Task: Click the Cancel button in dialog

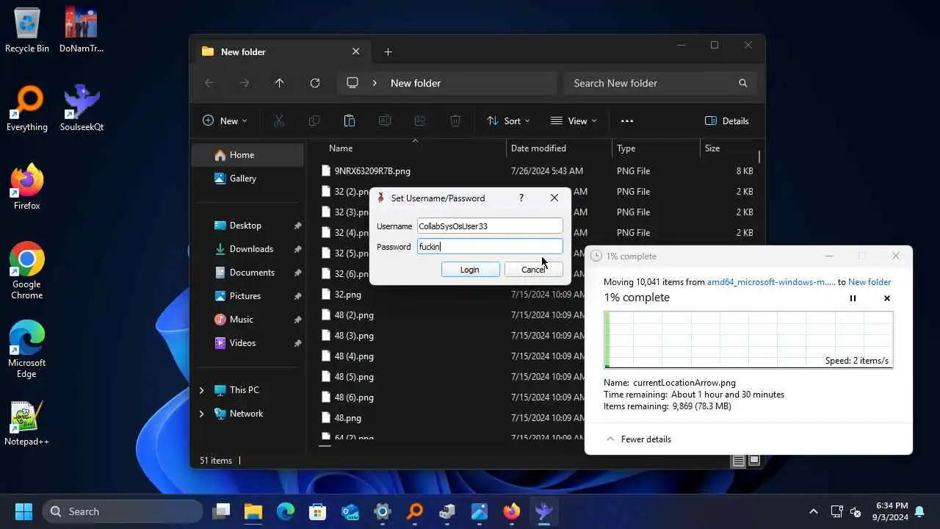Action: [533, 270]
